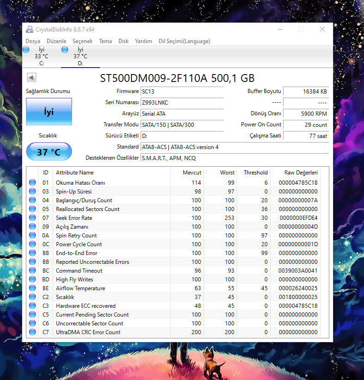This screenshot has width=364, height=380.
Task: Click status orb of End-to-End Error
Action: (x=32, y=253)
